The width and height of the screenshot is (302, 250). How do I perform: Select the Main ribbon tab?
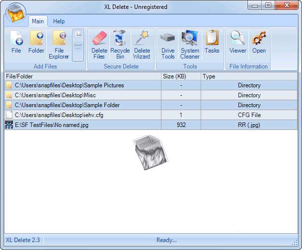click(38, 21)
